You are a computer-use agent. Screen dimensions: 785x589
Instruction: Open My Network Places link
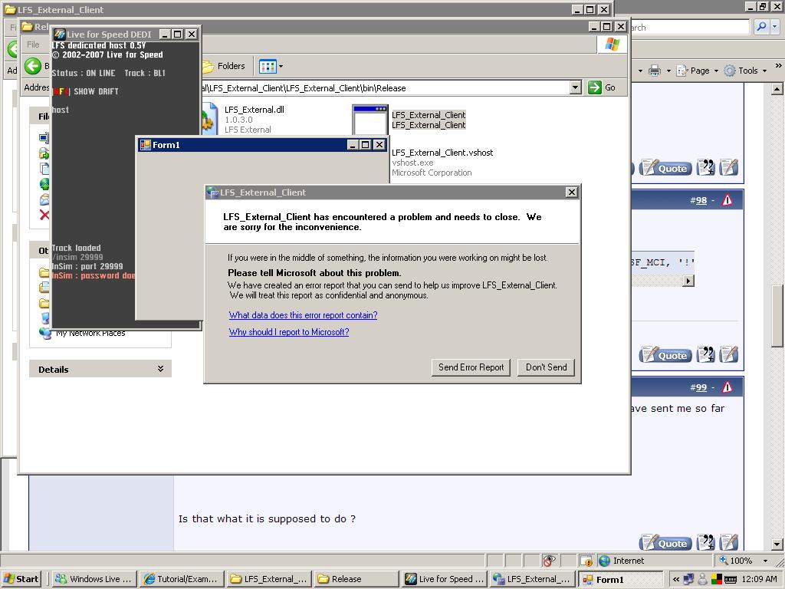[x=90, y=333]
